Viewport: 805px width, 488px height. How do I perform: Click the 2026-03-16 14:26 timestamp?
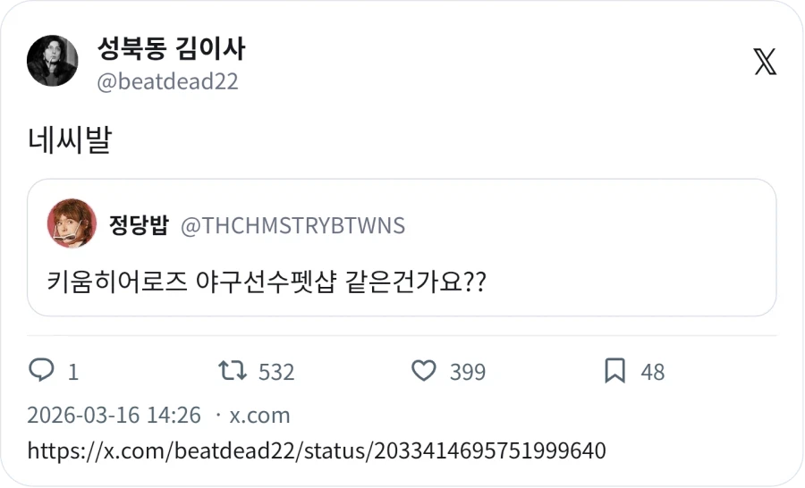(x=114, y=416)
